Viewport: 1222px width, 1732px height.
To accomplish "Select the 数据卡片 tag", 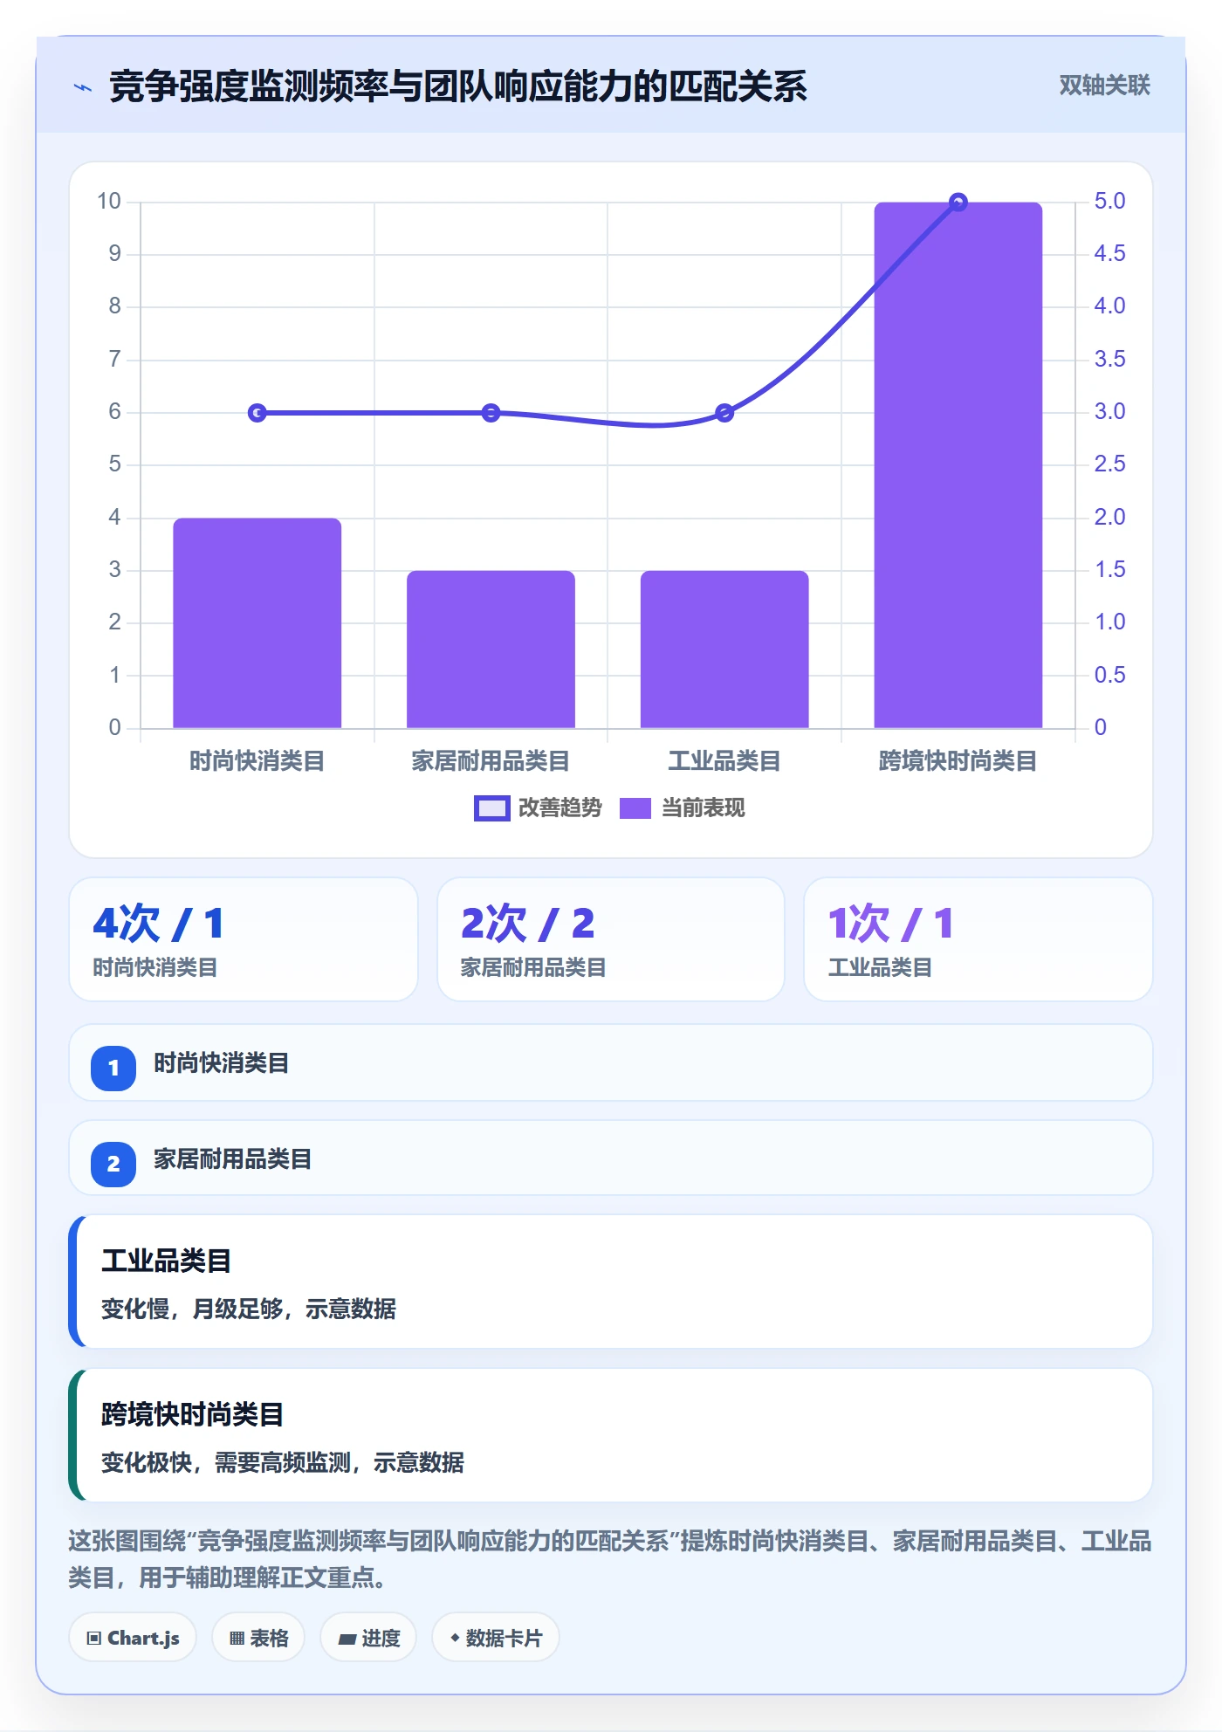I will [x=496, y=1638].
